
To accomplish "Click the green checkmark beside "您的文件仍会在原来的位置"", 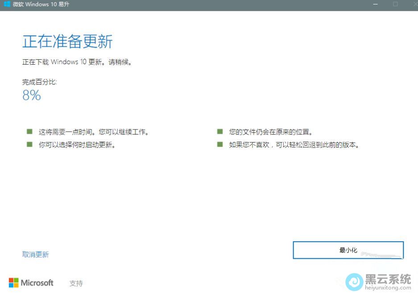I will [219, 131].
